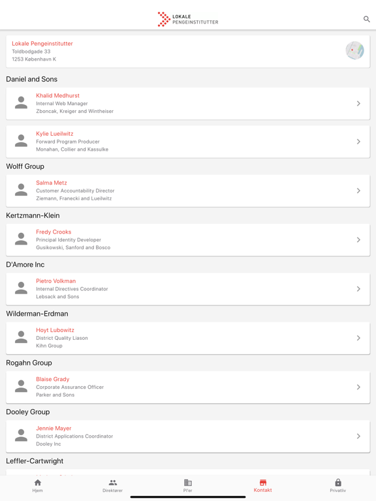Viewport: 376px width, 501px height.
Task: Click the chevron on Jennie Mayer's row
Action: click(x=358, y=436)
